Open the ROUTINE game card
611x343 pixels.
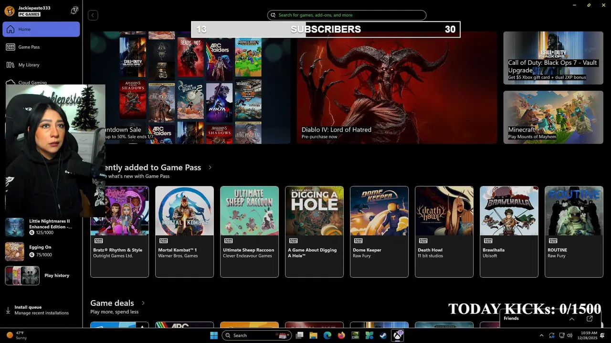[574, 232]
